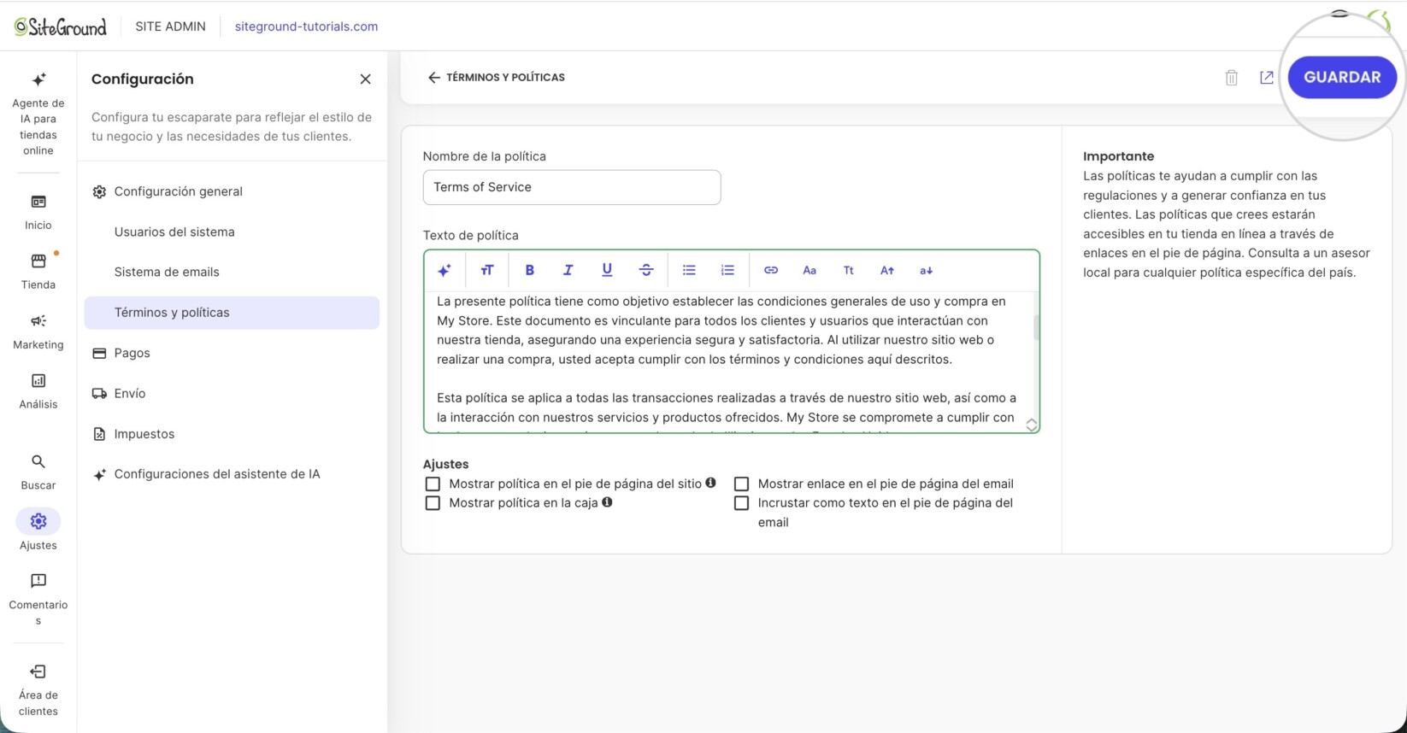Check Incrustar como texto en pie de email
The image size is (1407, 733).
[x=741, y=503]
